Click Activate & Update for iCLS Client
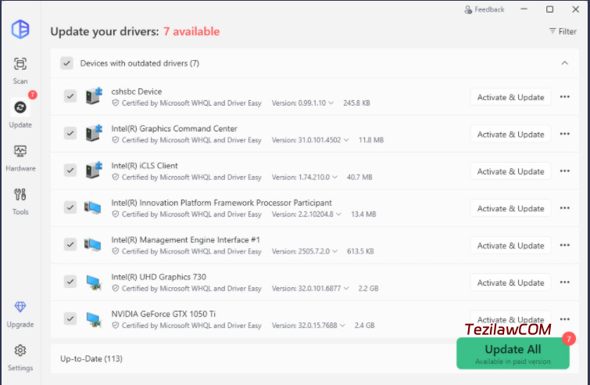The image size is (590, 385). pyautogui.click(x=510, y=171)
